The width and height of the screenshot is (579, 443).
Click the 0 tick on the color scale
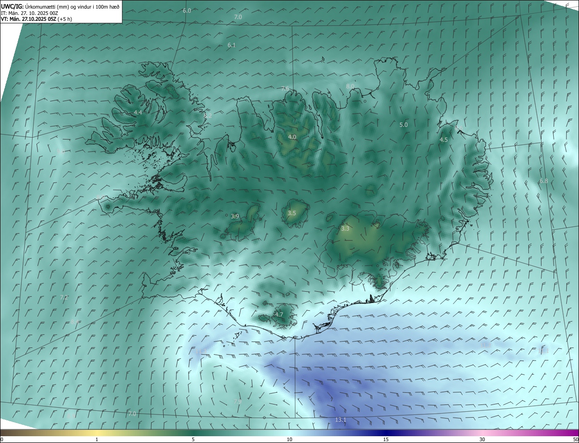click(2, 439)
